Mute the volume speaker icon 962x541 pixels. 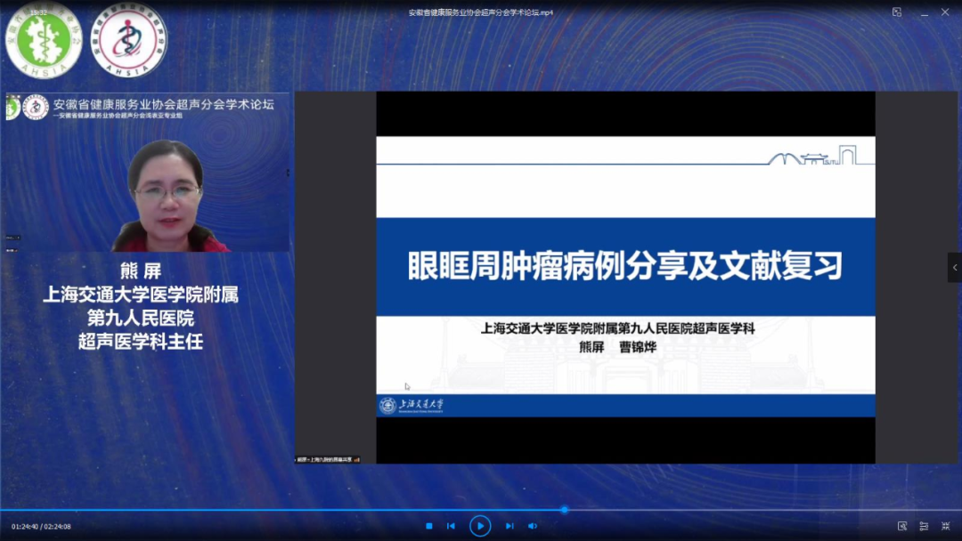(x=533, y=526)
